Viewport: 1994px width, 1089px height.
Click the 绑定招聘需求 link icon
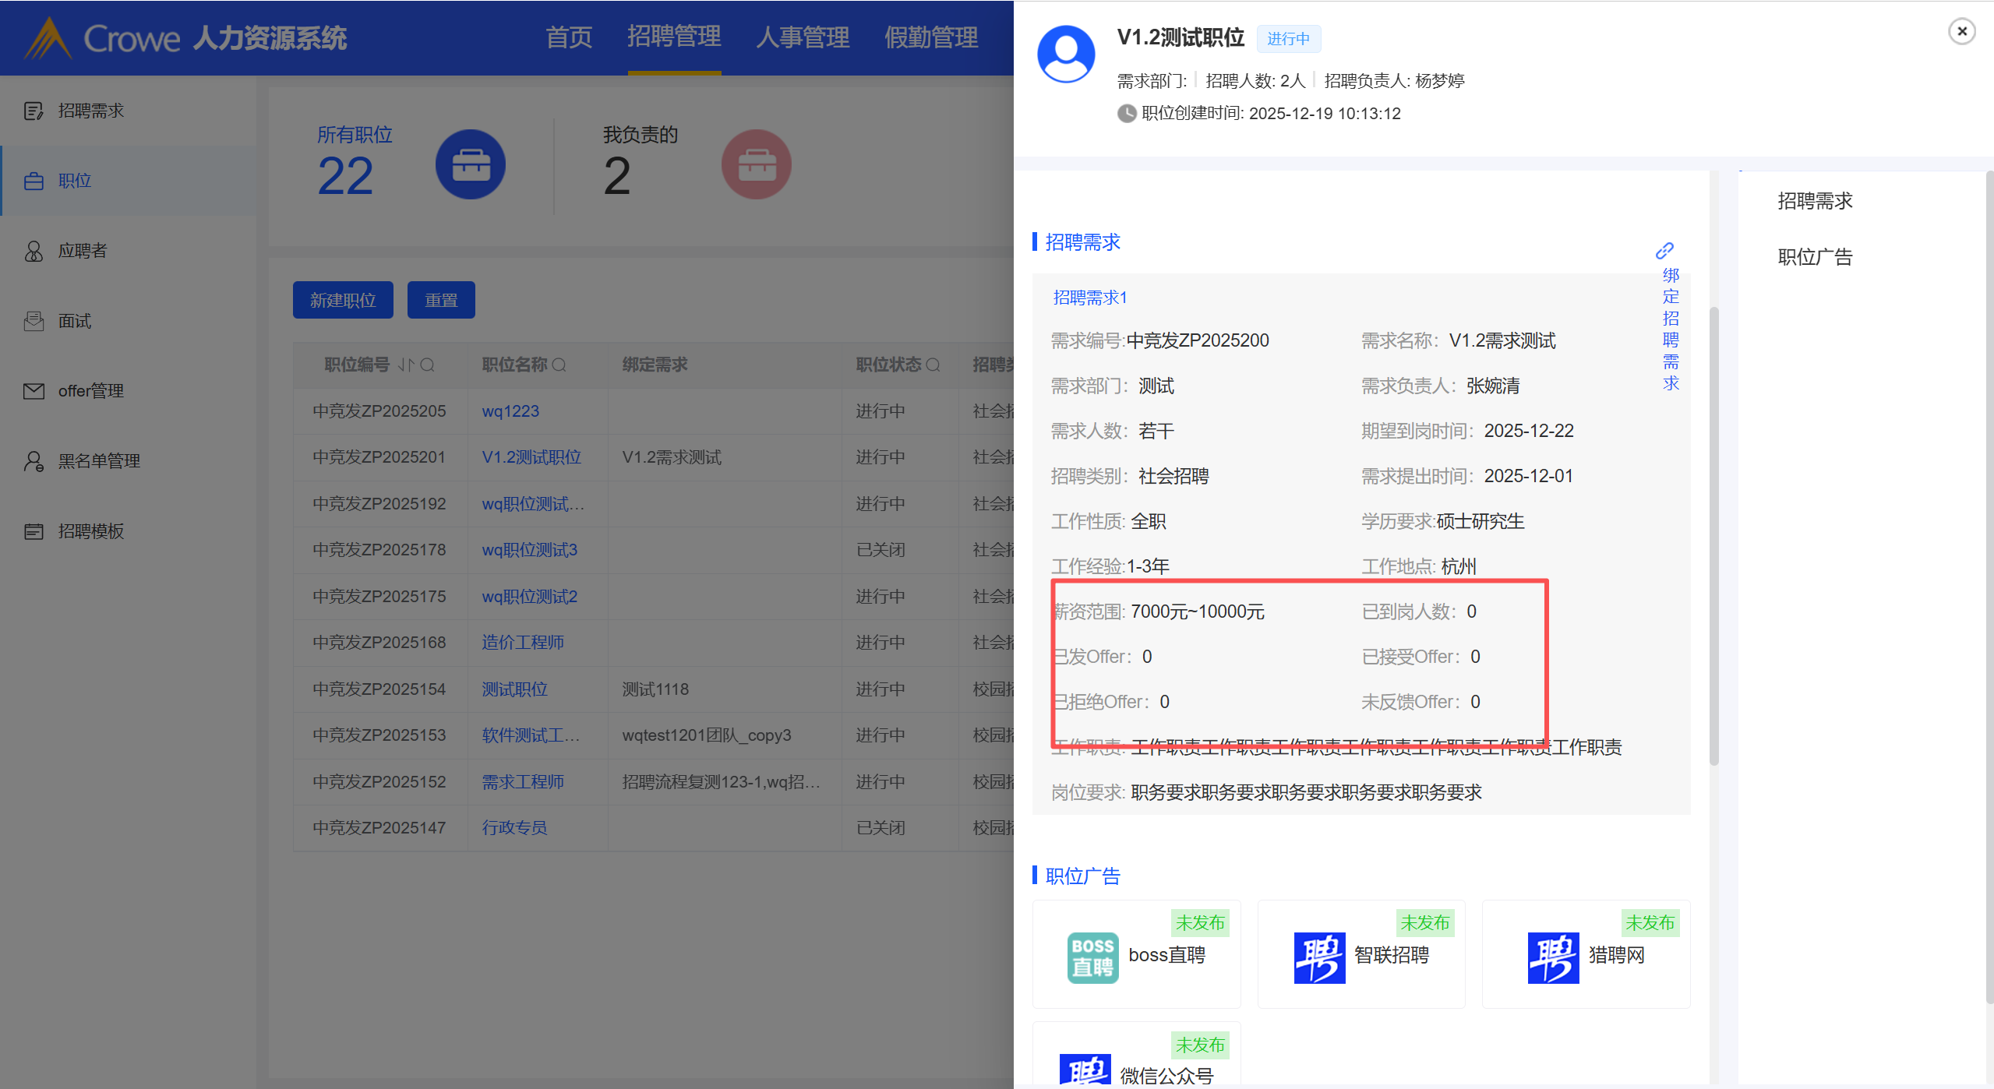(x=1664, y=251)
